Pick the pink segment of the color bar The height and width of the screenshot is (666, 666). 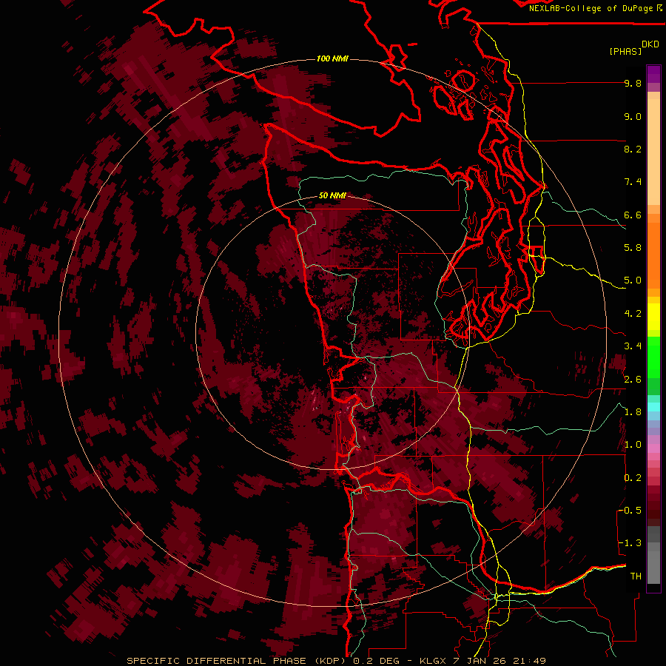click(x=653, y=448)
